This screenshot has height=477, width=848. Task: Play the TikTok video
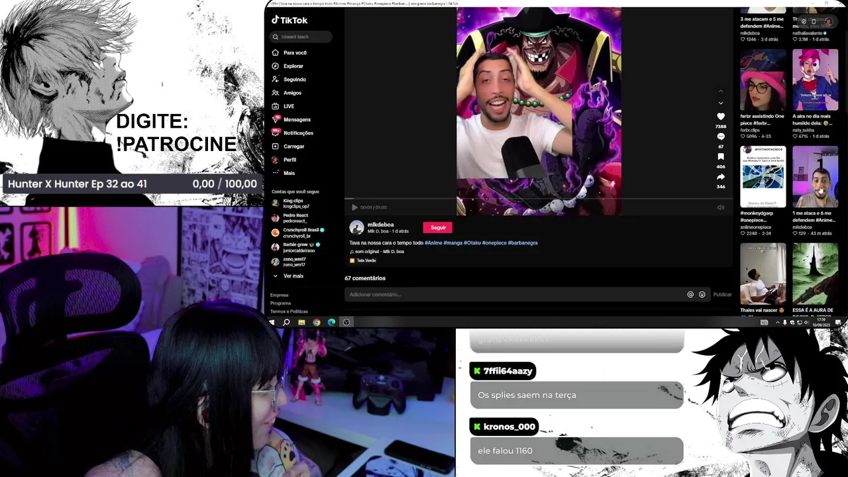[354, 207]
